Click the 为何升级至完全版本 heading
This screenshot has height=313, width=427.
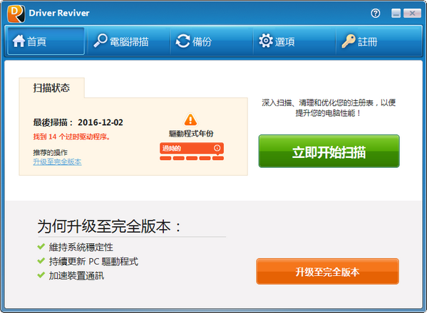(109, 226)
